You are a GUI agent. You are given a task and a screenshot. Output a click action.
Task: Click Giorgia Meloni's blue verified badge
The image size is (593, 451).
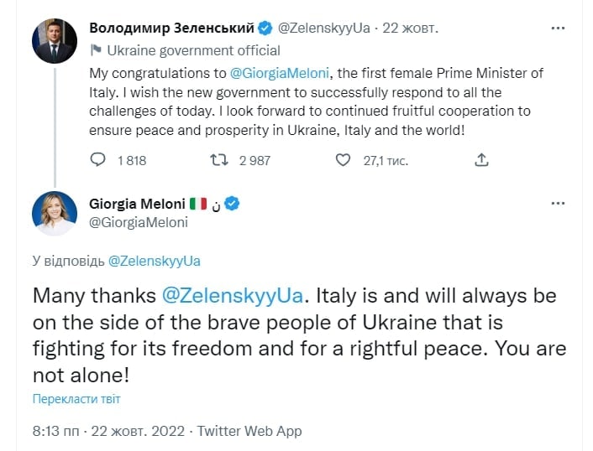click(232, 204)
